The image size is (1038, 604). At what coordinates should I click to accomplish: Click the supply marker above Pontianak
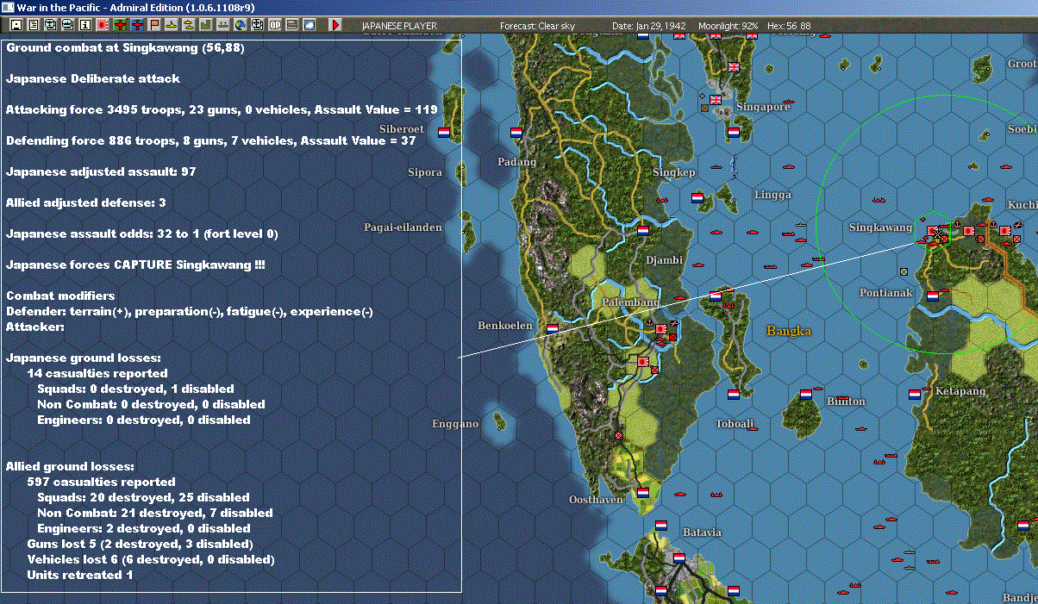coord(904,272)
